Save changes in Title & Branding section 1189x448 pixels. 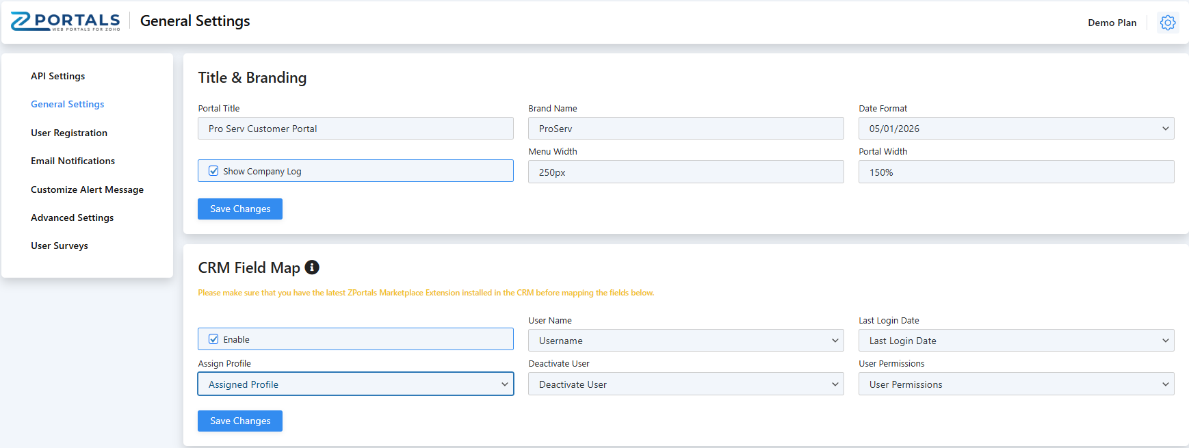point(240,209)
